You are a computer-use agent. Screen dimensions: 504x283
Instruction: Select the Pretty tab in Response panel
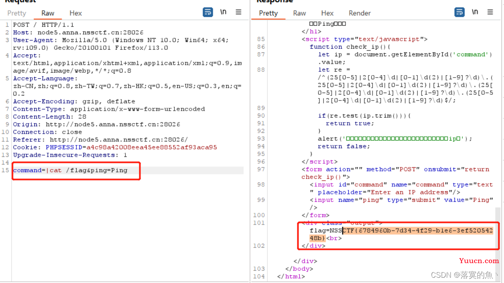point(268,13)
